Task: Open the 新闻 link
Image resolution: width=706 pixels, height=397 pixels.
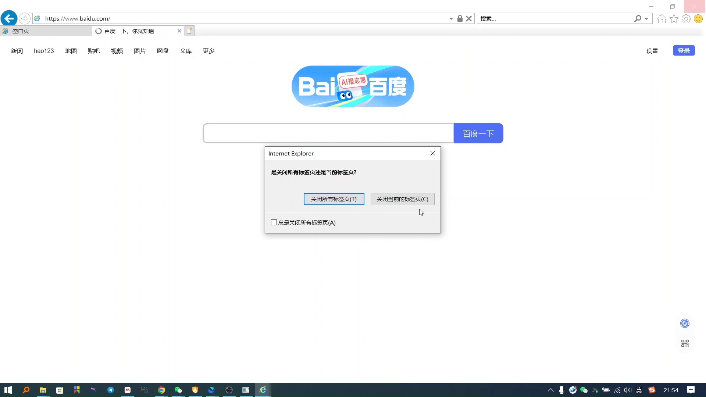Action: coord(17,51)
